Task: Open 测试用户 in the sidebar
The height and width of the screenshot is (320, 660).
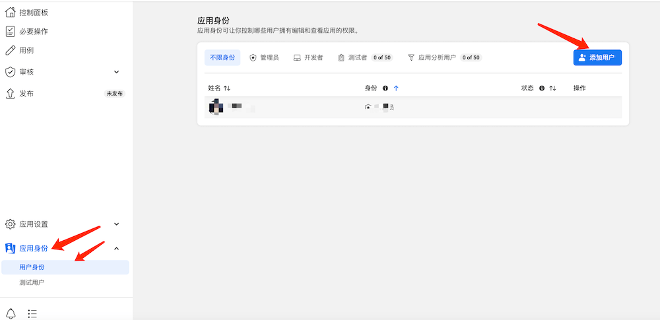Action: 32,282
